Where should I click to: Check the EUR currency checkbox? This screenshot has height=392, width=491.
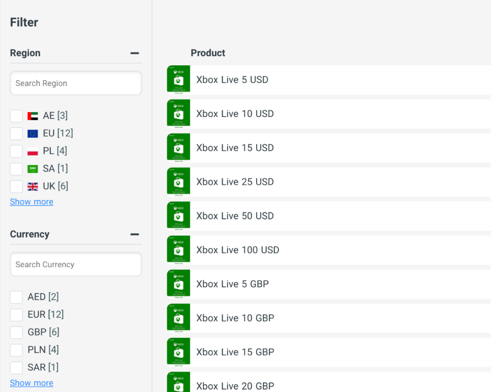pyautogui.click(x=16, y=315)
